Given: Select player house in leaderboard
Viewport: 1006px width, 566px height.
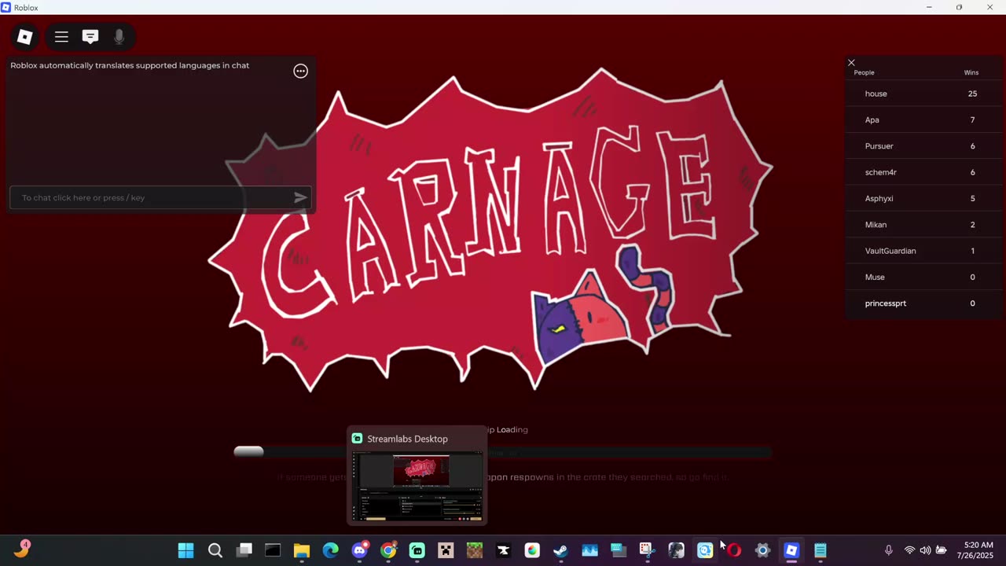Looking at the screenshot, I should click(925, 94).
